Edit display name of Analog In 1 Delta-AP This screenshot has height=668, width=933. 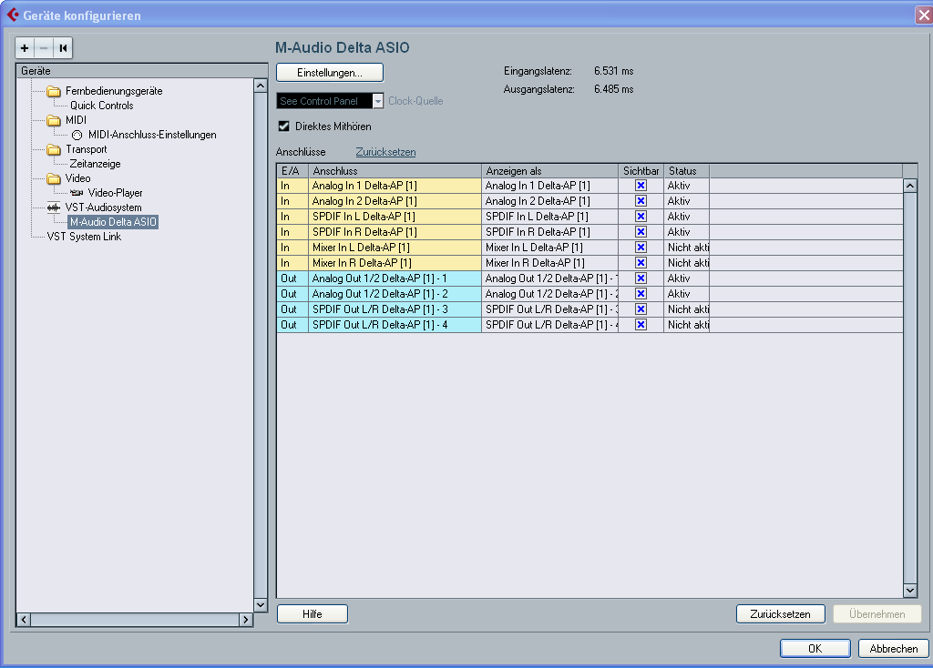[549, 186]
